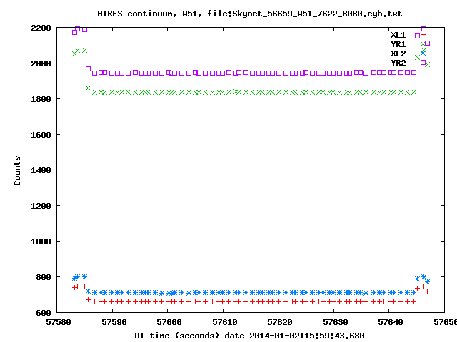The height and width of the screenshot is (342, 457).
Task: Click the y-axis tick value 1200
Action: [41, 206]
